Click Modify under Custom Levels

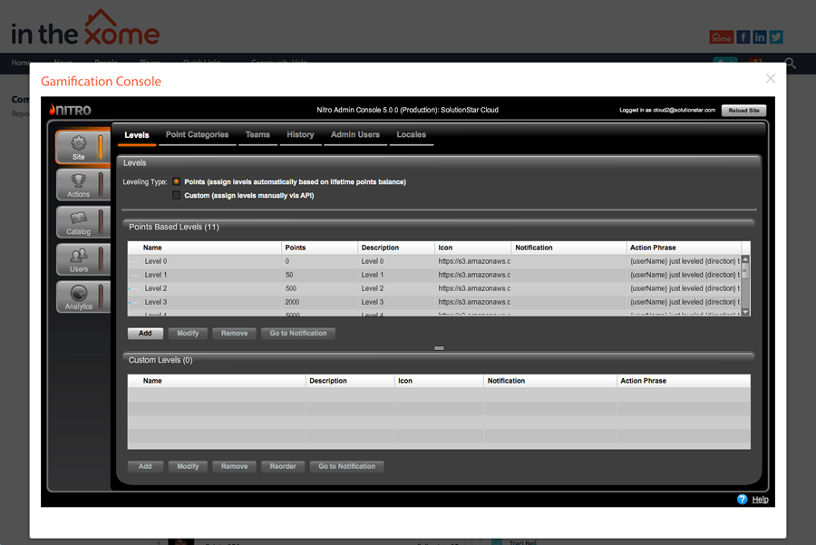click(188, 466)
